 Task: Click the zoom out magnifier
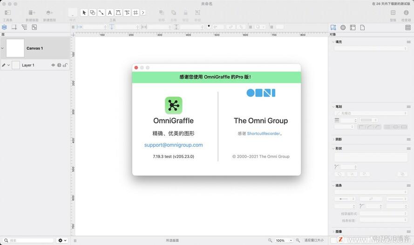270,240
